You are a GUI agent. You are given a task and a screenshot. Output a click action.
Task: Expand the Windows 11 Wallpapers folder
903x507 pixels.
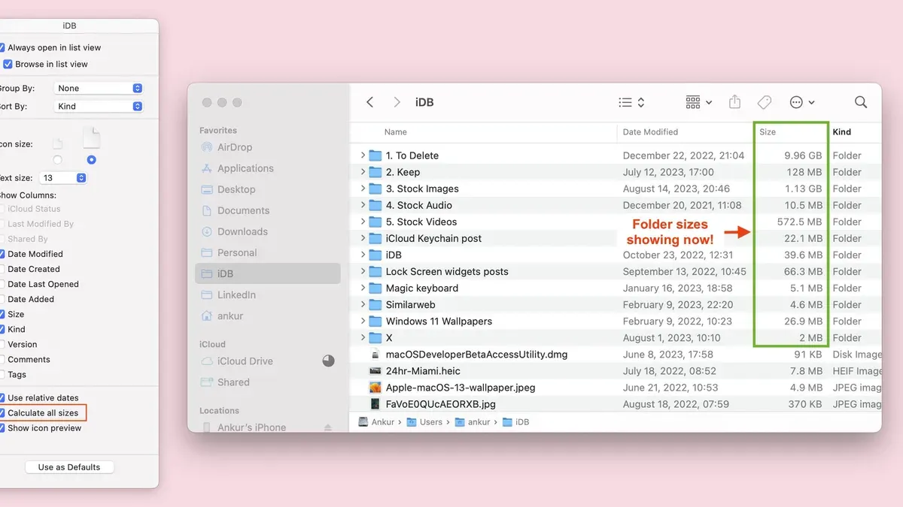(x=363, y=321)
